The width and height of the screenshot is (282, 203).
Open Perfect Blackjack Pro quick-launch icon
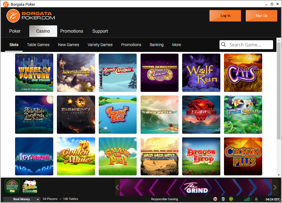point(30,187)
